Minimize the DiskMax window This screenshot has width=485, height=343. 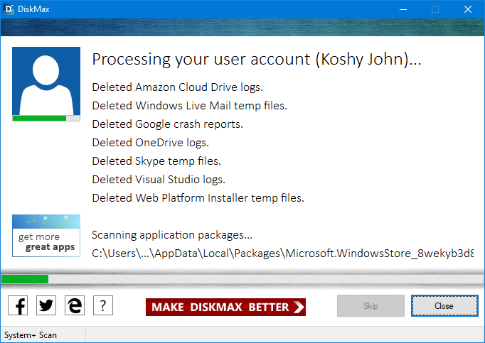tap(403, 9)
